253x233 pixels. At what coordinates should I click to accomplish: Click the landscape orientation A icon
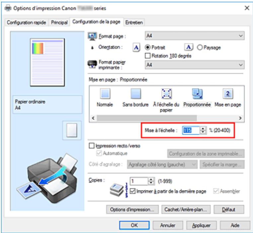tap(189, 47)
